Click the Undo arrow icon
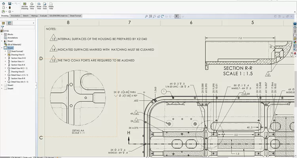Image resolution: width=297 pixels, height=158 pixels. (x=16, y=4)
